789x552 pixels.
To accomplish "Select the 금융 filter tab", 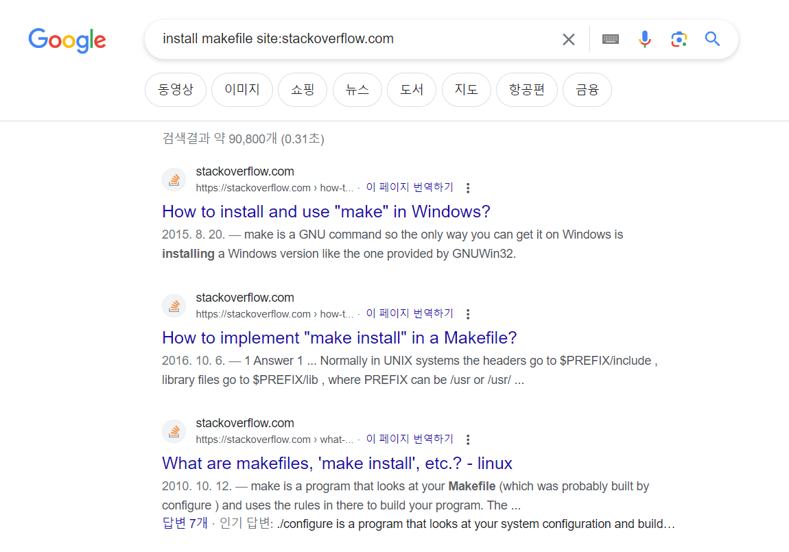I will point(587,90).
